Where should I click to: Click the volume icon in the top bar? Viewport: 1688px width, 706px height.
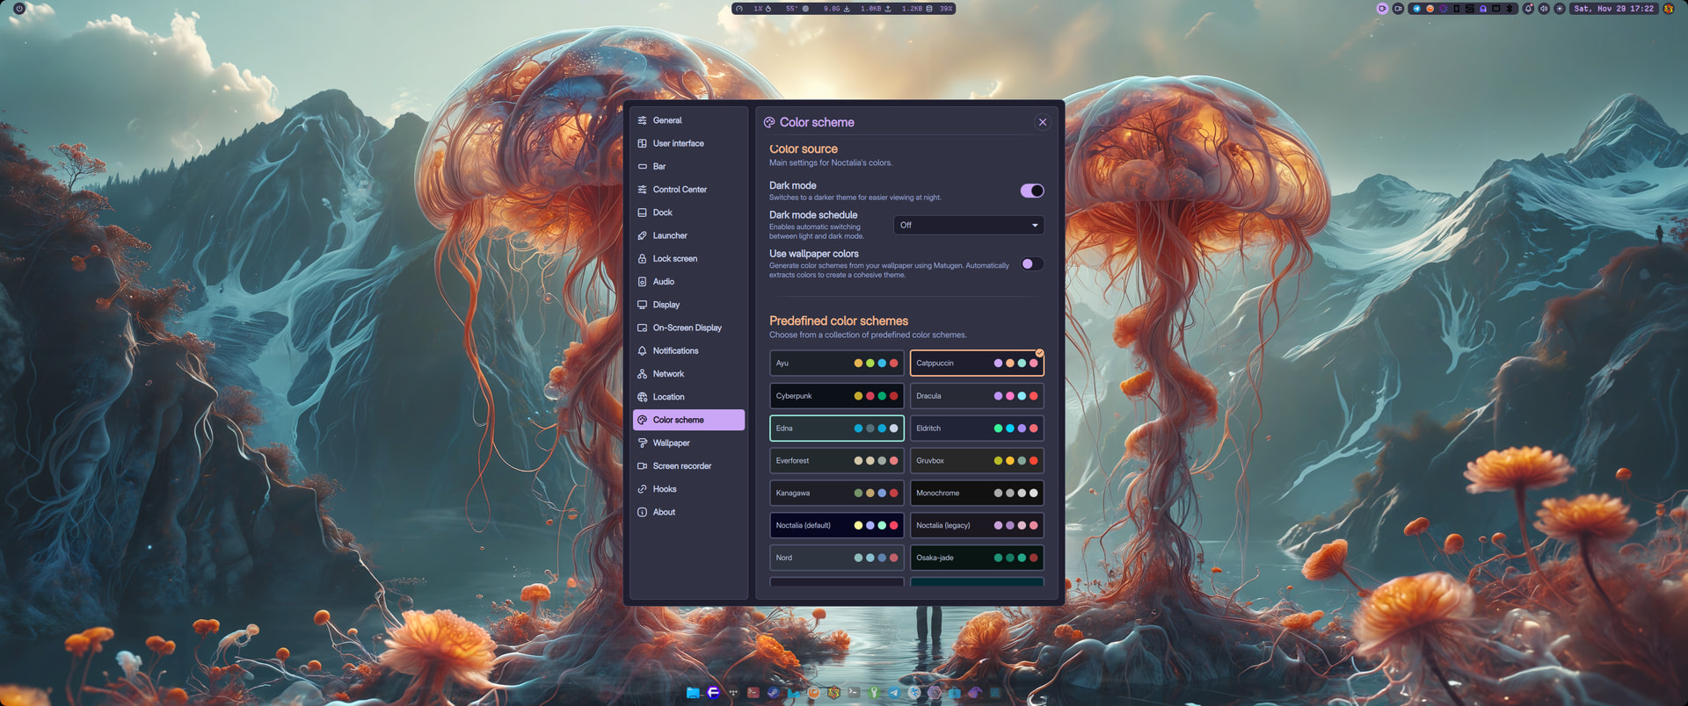(x=1544, y=9)
